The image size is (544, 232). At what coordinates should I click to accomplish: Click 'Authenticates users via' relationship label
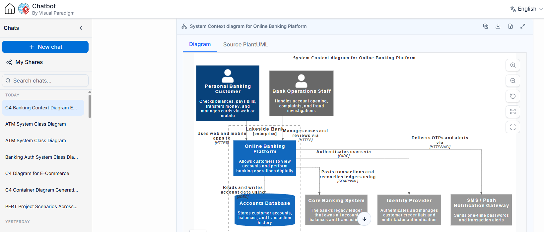point(344,152)
